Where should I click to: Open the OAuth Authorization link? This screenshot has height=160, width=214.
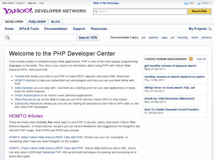(x=27, y=95)
